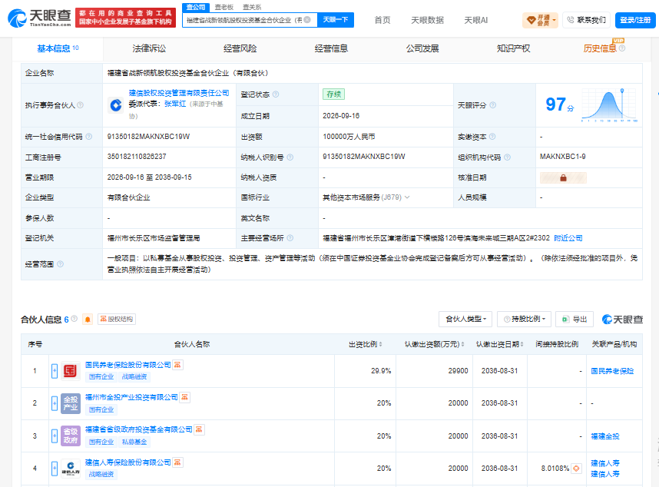Click the 导出 export button
Screen dimensions: 659x487
[x=575, y=320]
